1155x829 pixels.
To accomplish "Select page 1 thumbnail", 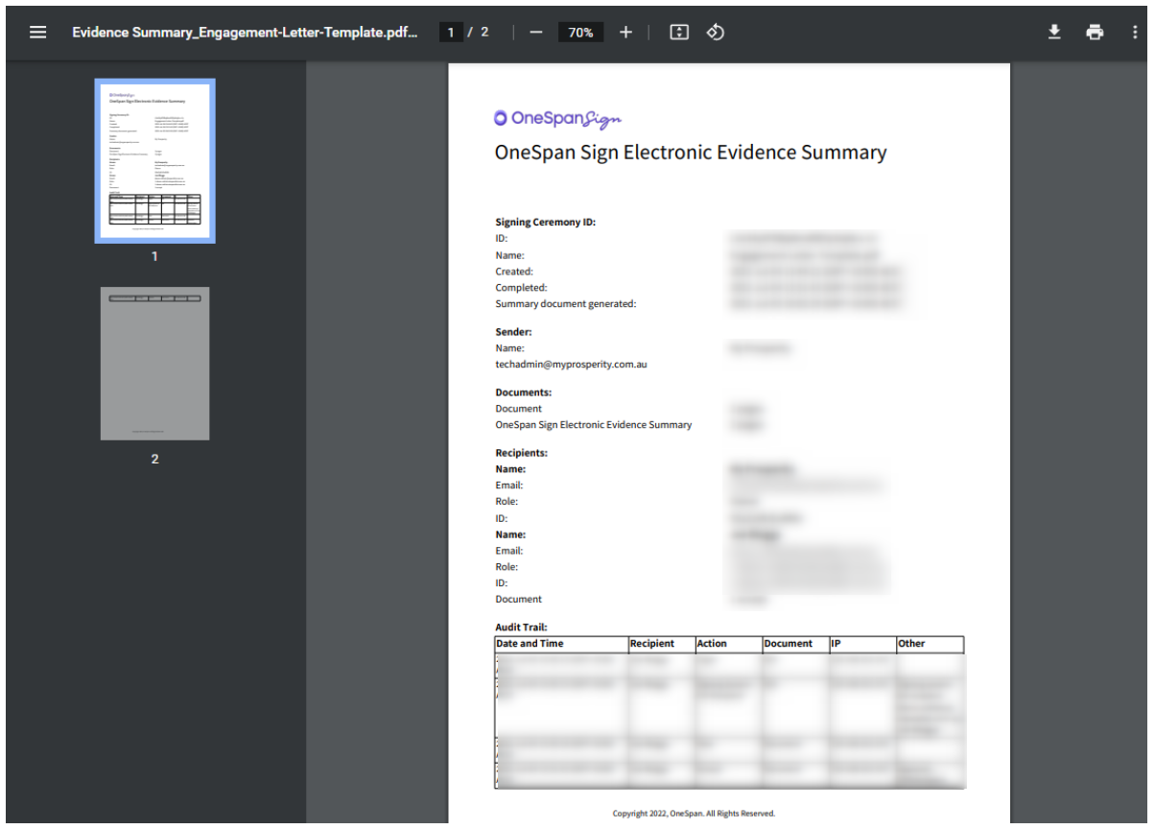I will (154, 160).
